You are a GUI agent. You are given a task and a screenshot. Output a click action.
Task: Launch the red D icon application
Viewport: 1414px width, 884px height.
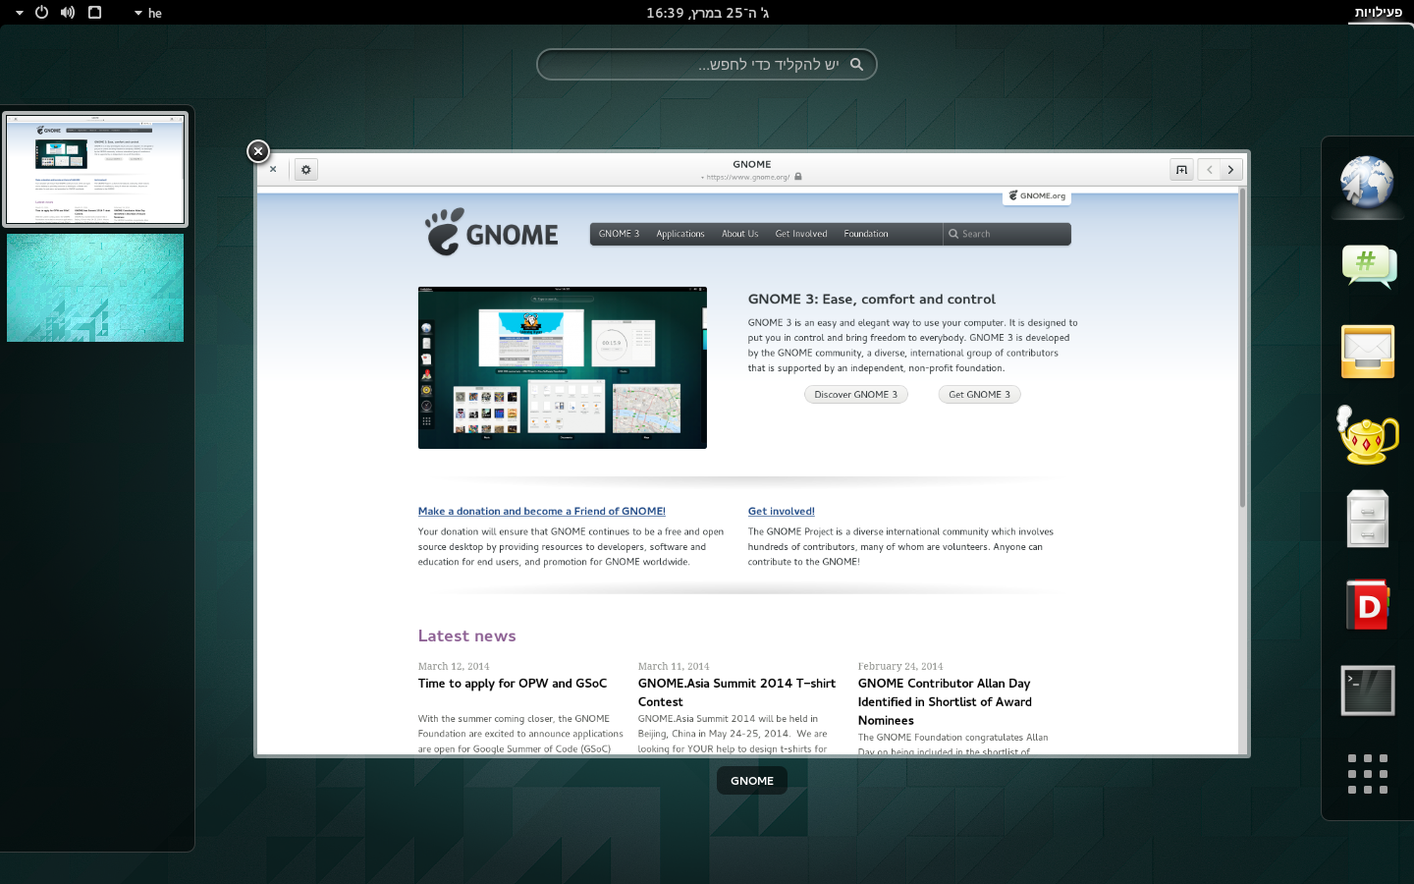point(1368,605)
